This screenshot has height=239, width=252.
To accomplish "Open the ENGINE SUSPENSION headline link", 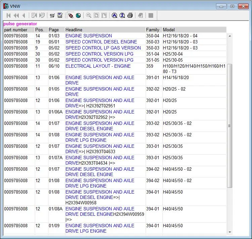I will tap(89, 36).
